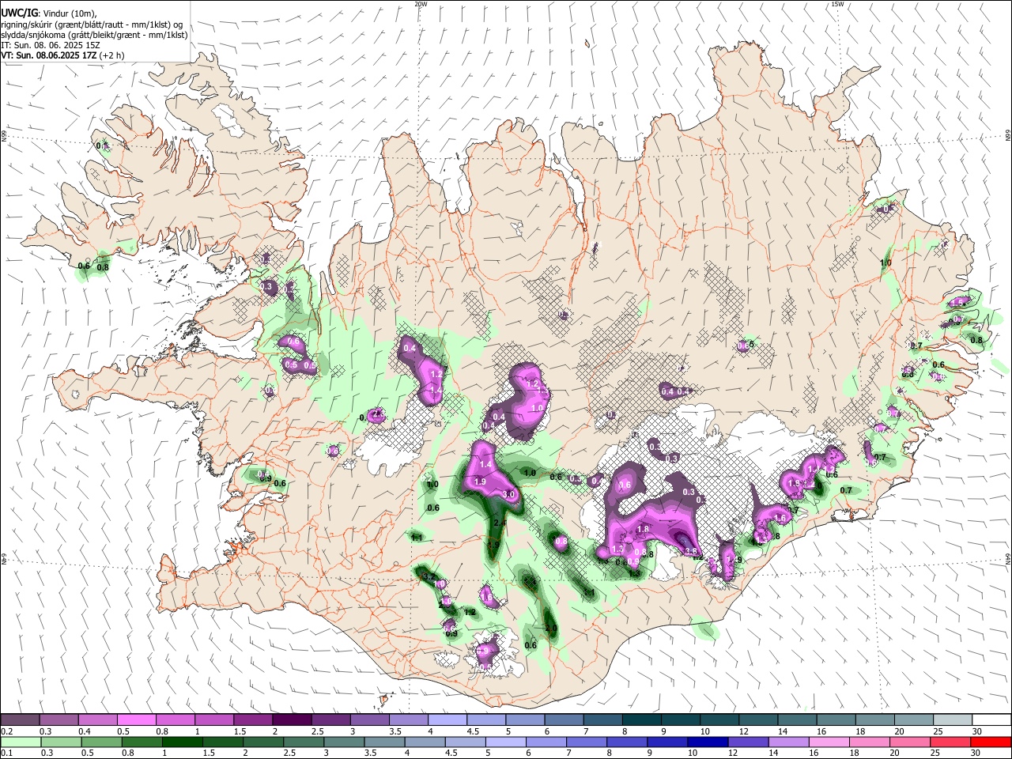The image size is (1012, 759).
Task: Click the white swatch ending the upper legend row
Action: tap(991, 719)
